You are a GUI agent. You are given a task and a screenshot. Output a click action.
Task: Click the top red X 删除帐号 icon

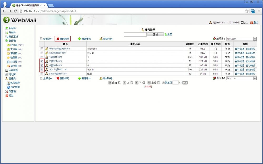click(58, 39)
